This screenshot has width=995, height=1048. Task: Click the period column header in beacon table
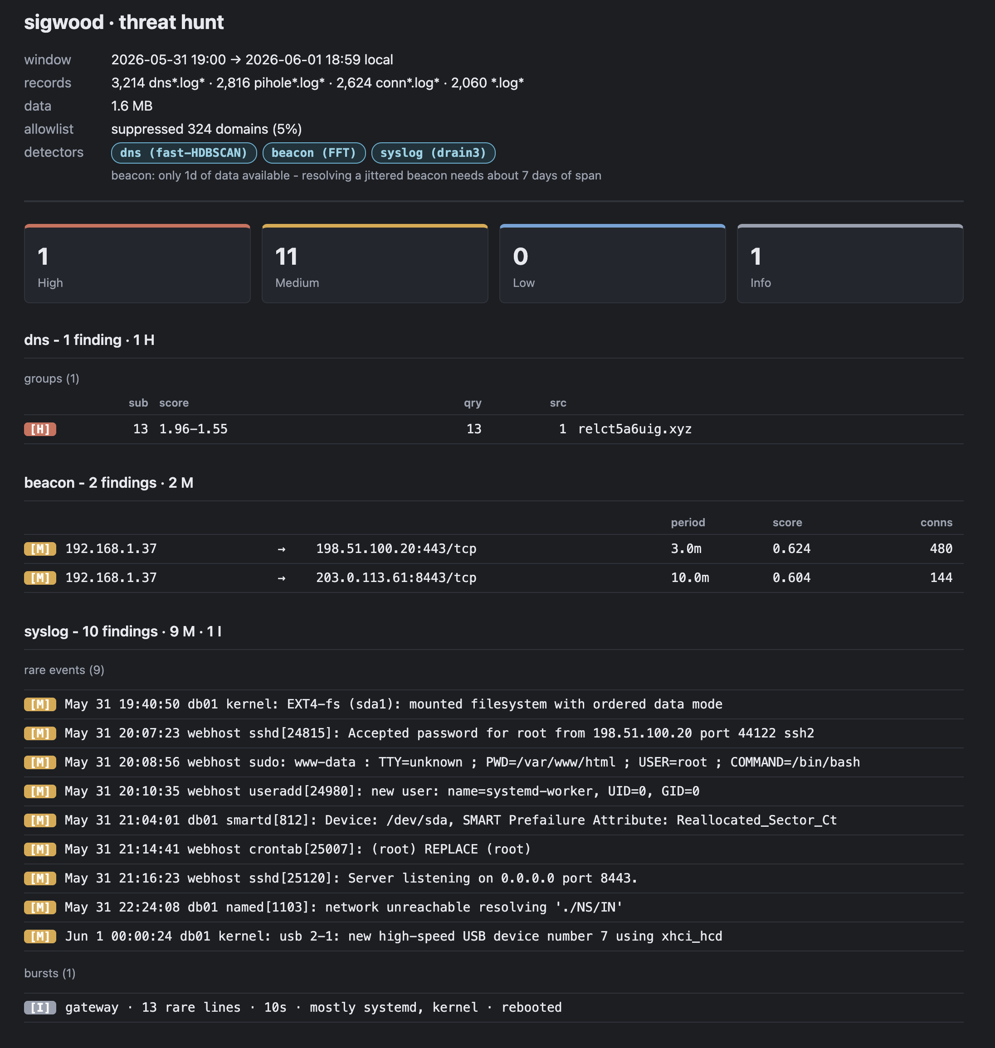[x=688, y=523]
